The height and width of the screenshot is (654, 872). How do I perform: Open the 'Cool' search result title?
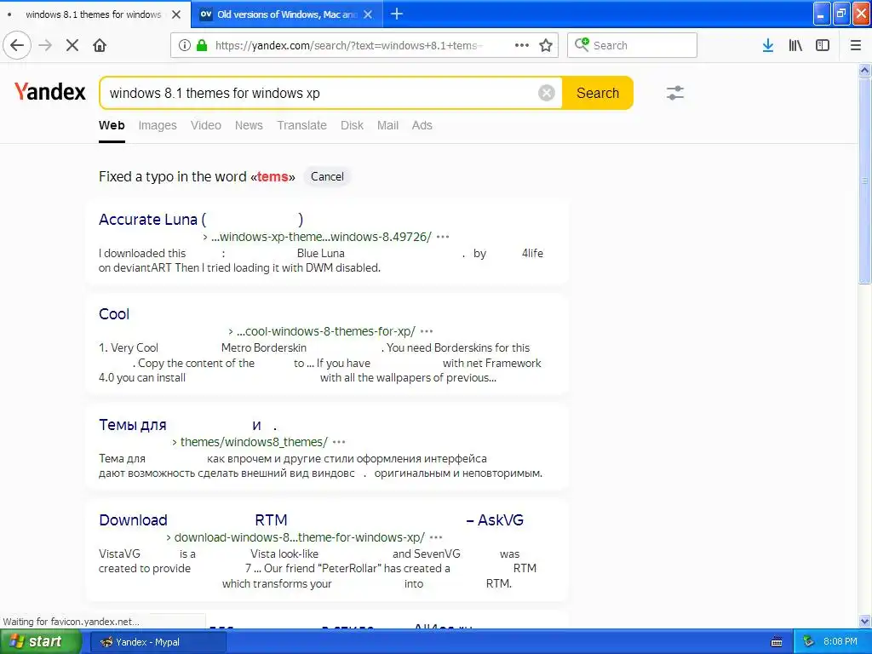pyautogui.click(x=114, y=314)
